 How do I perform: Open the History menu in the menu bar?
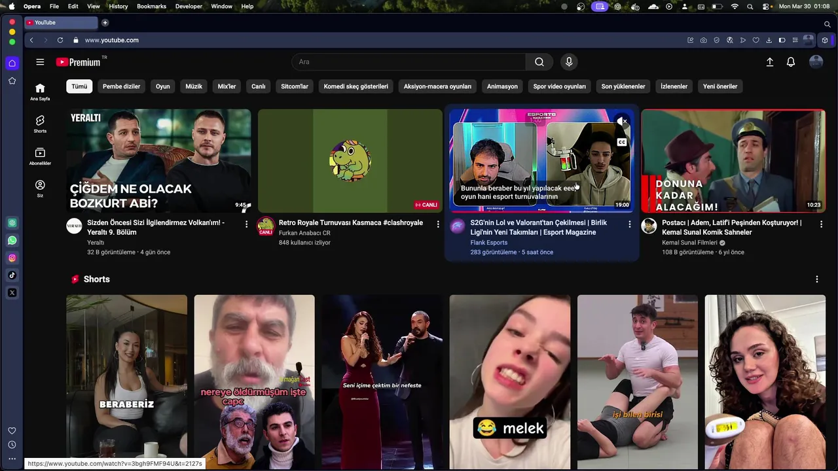118,7
